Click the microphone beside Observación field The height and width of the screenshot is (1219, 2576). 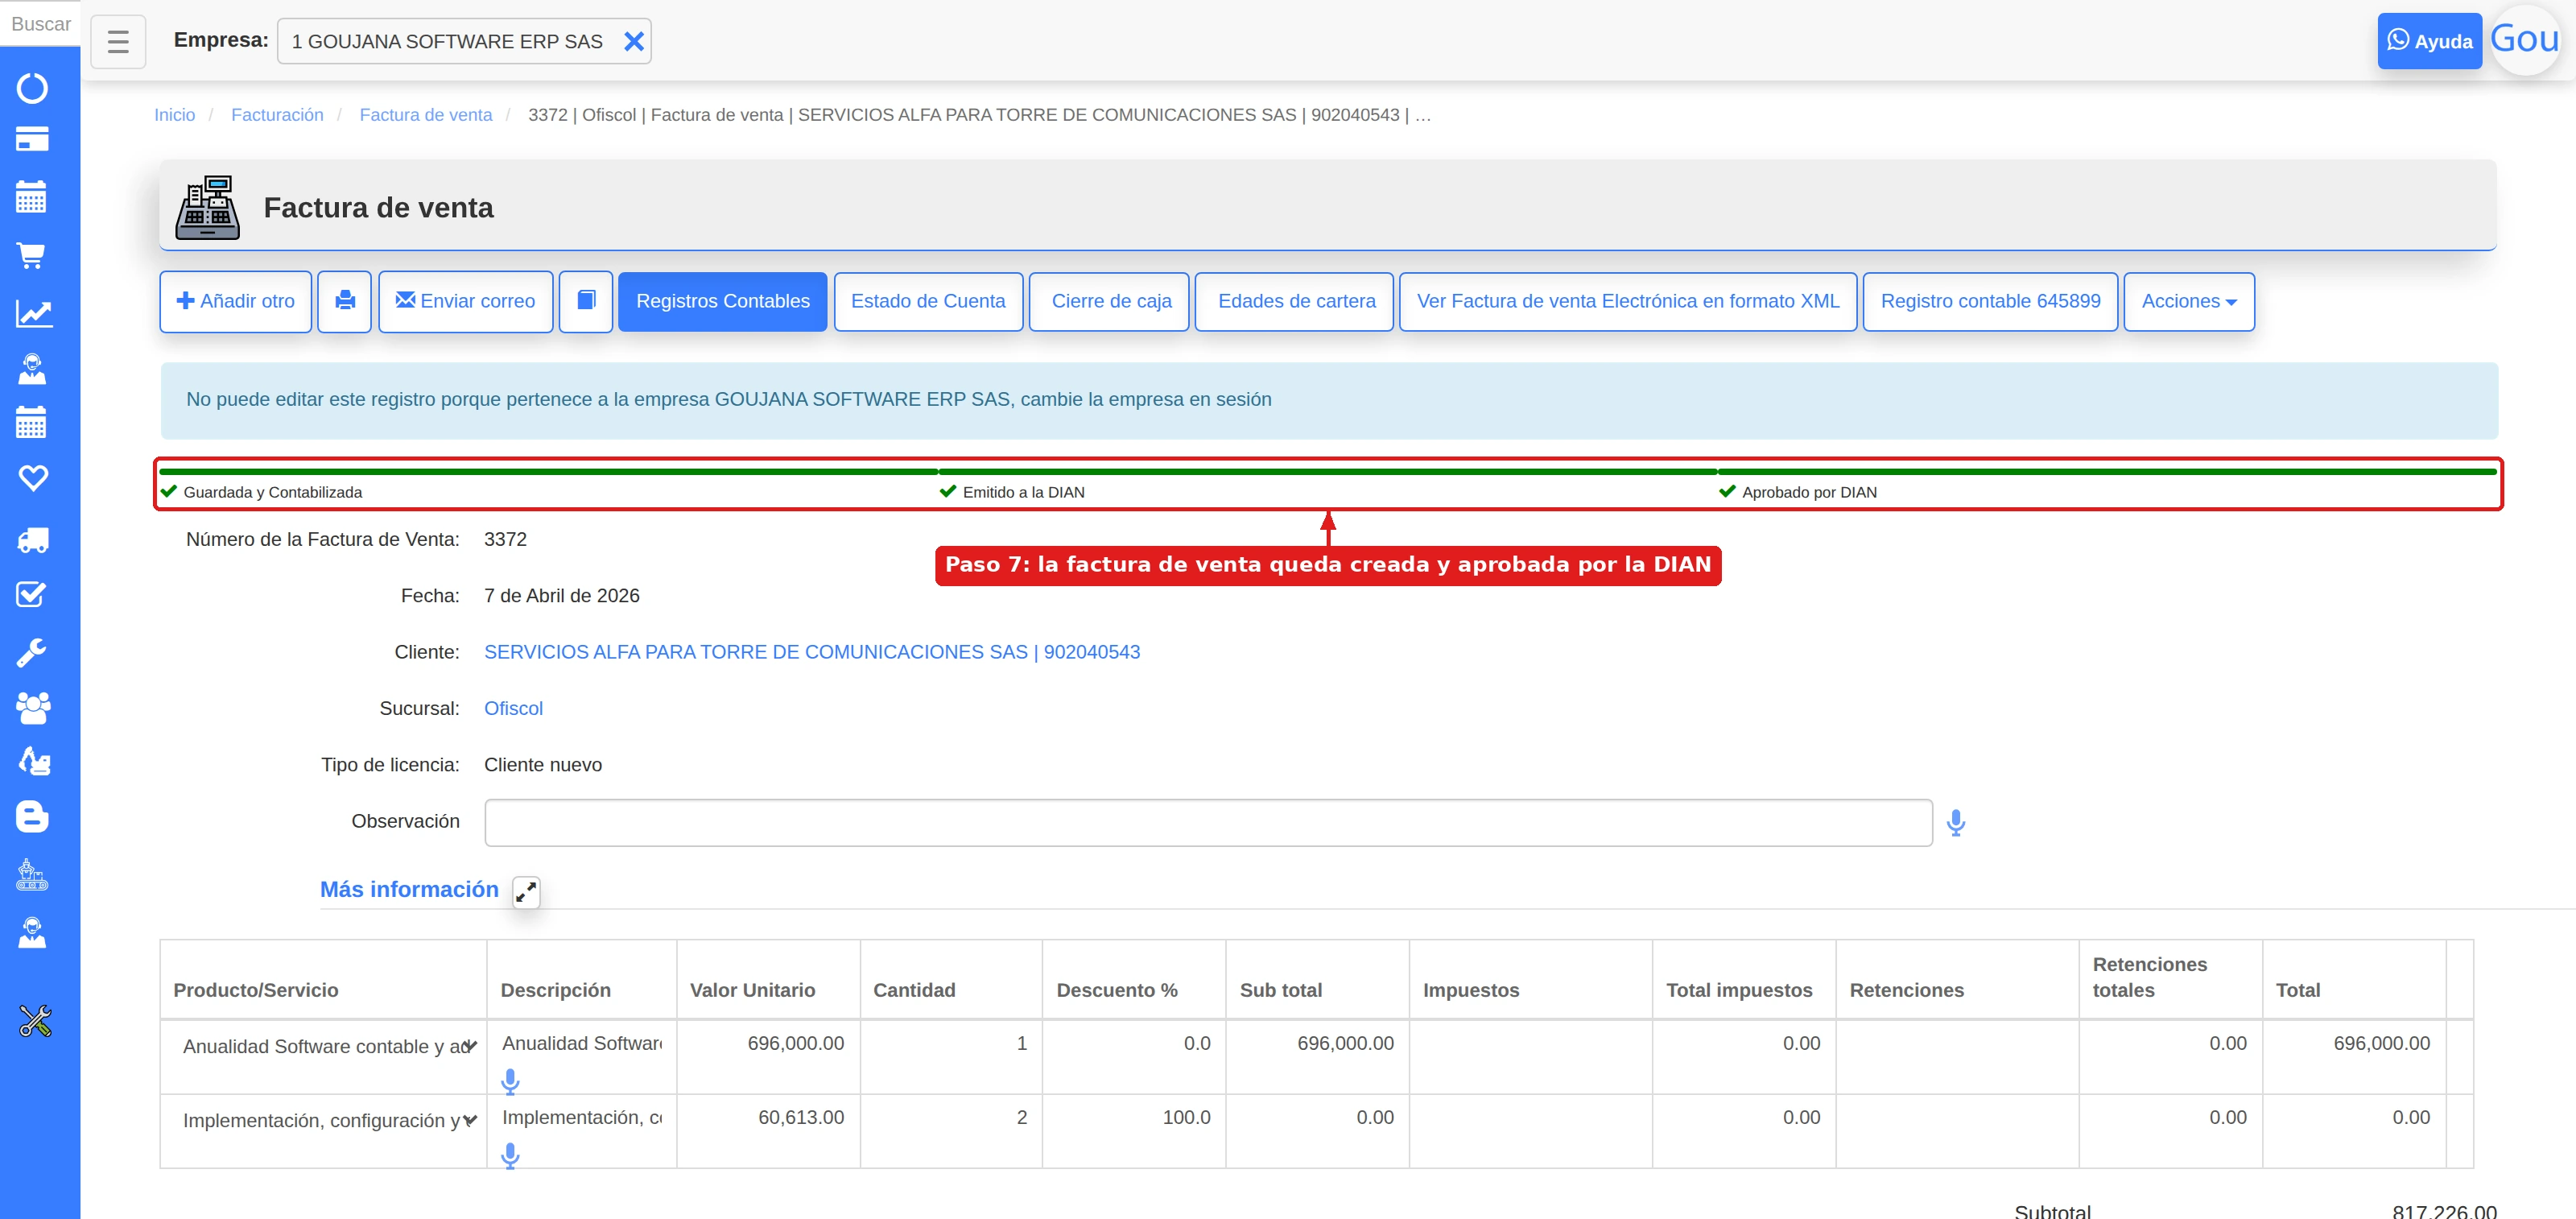click(1956, 823)
